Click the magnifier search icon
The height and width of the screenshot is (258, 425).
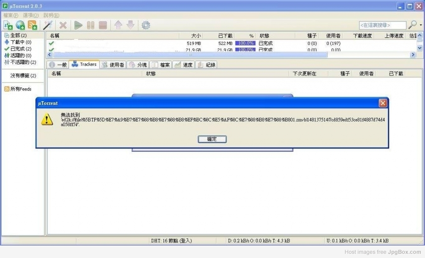click(x=412, y=24)
